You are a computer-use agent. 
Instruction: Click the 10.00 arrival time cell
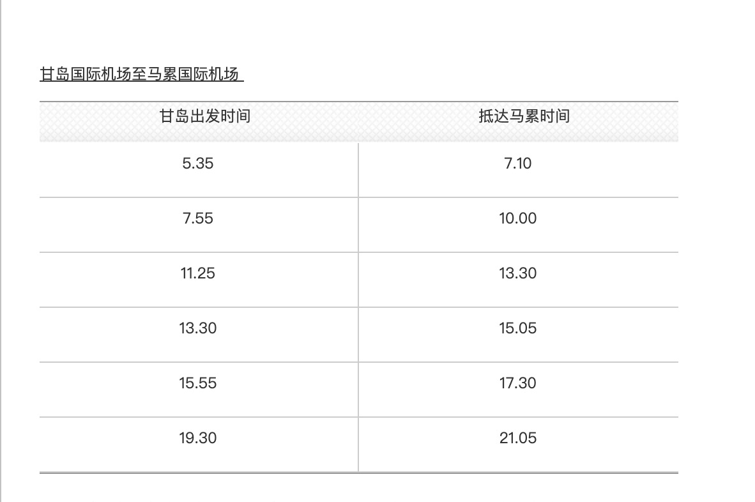(517, 218)
